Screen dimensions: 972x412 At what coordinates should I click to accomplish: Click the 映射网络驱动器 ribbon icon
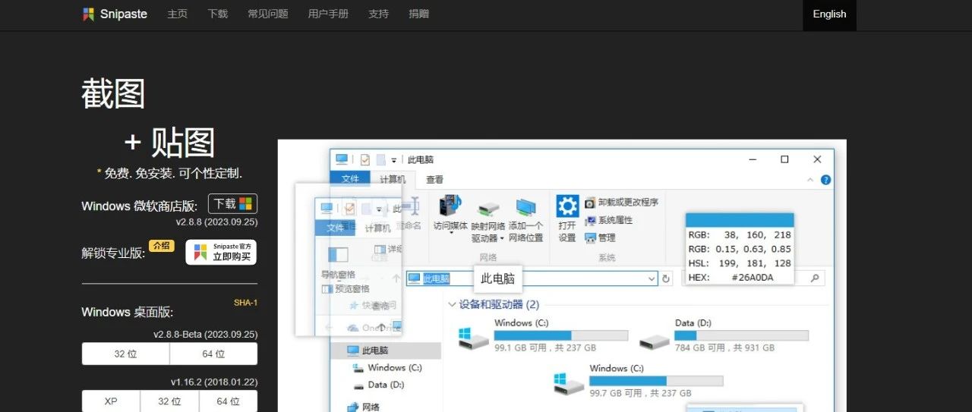click(x=488, y=221)
